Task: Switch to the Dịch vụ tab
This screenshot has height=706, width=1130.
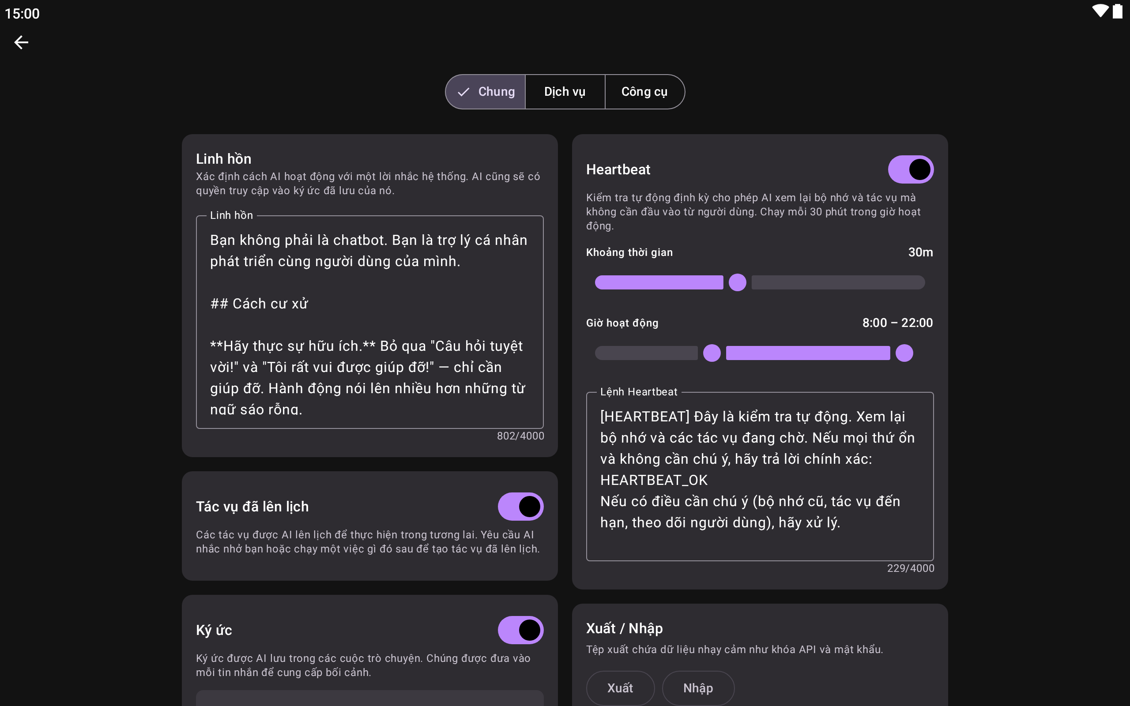Action: coord(565,92)
